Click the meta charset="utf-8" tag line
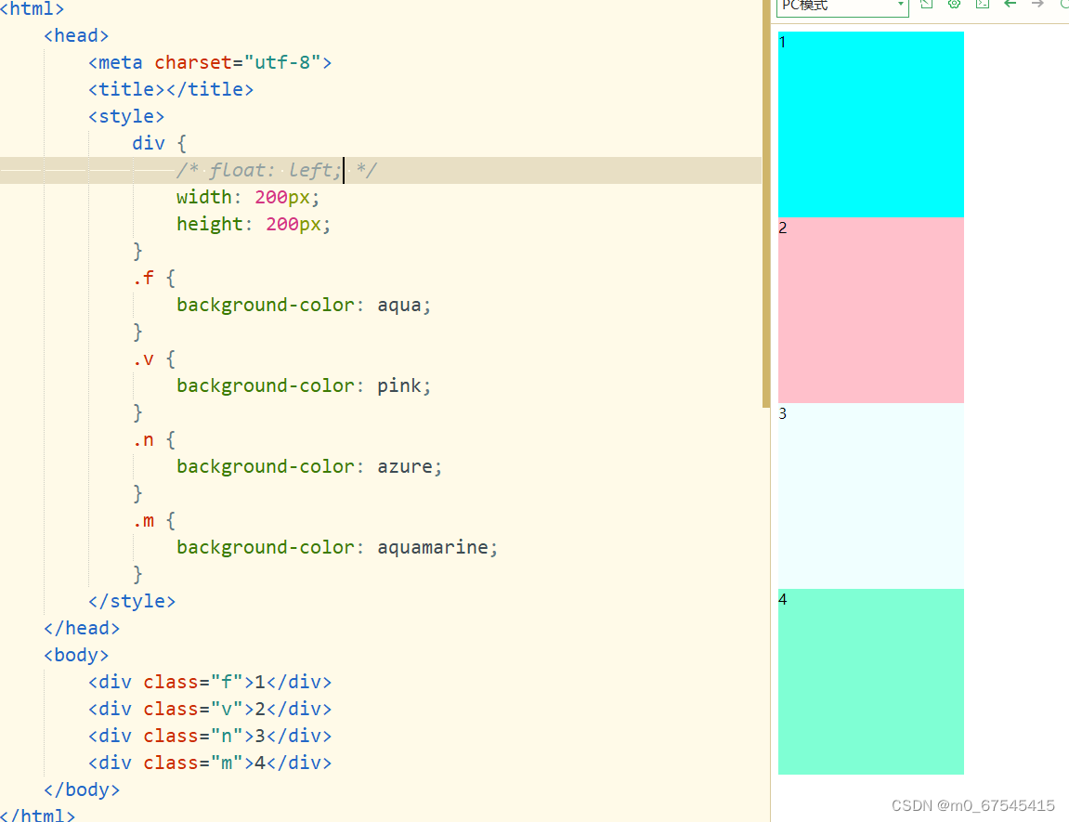Screen dimensions: 1069x822 [210, 63]
